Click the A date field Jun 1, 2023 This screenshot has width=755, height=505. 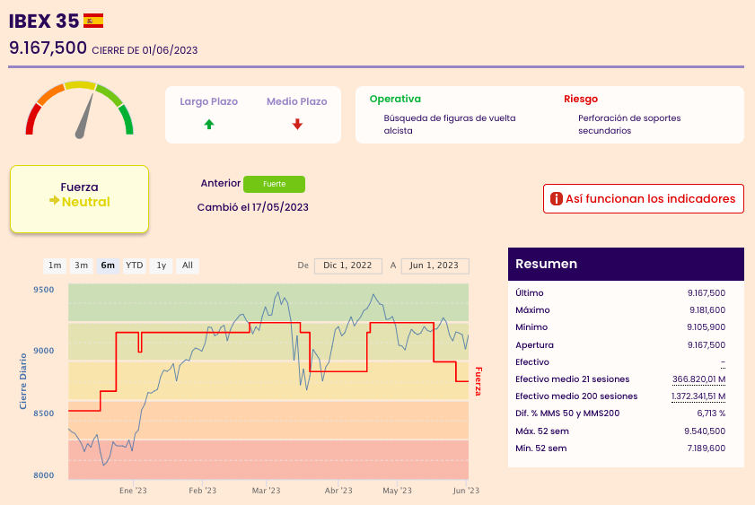(x=435, y=266)
